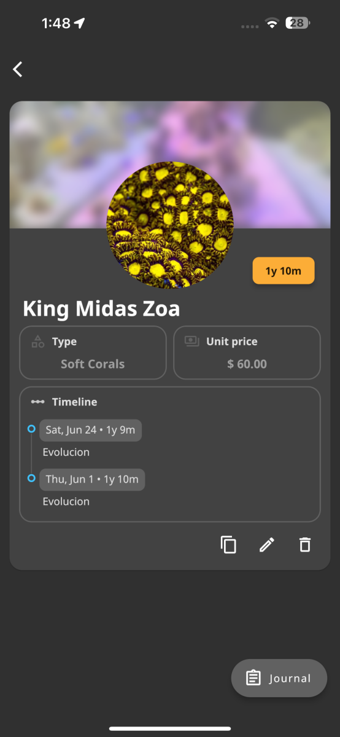
Task: Tap the trash delete icon
Action: (305, 545)
